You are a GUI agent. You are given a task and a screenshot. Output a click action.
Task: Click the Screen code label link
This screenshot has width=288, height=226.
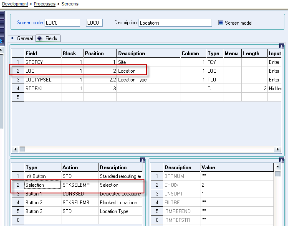click(30, 23)
